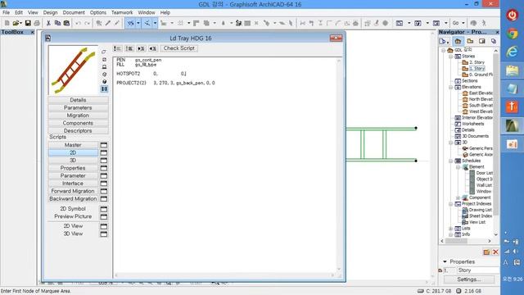Image resolution: width=524 pixels, height=295 pixels.
Task: Open the guide lines dropdown arrow
Action: click(x=138, y=23)
